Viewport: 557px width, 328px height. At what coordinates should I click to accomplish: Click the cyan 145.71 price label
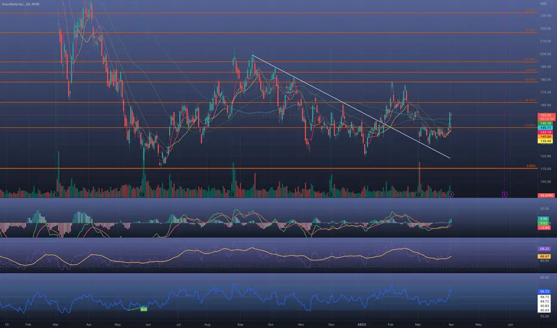[546, 128]
